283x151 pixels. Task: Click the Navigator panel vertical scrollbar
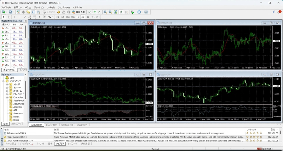(25, 90)
